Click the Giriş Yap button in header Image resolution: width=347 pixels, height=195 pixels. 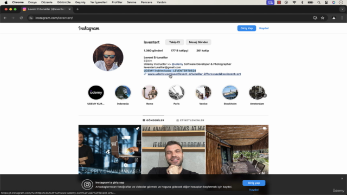point(247,28)
